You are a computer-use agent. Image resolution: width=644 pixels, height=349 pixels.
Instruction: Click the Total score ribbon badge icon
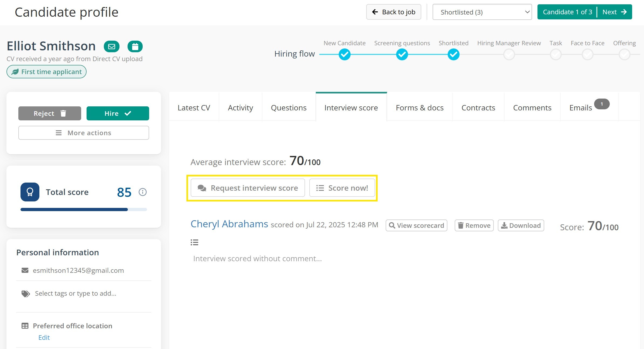click(30, 192)
